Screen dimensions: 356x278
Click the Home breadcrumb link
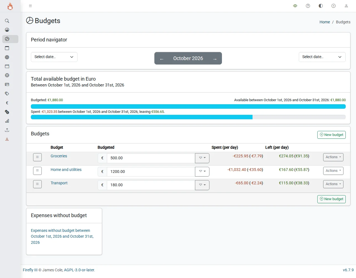pyautogui.click(x=325, y=22)
